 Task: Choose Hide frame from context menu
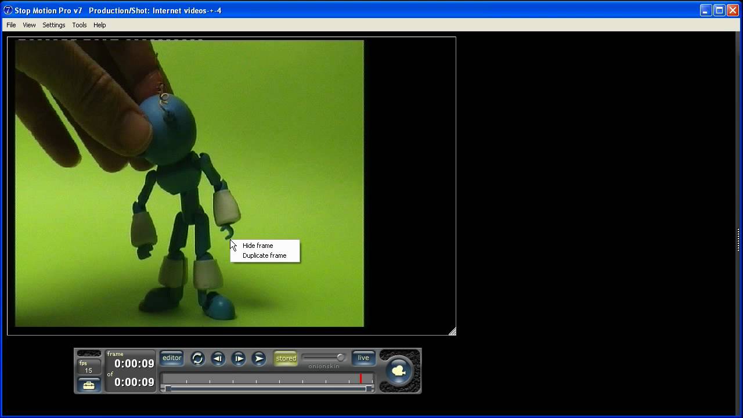pos(258,246)
